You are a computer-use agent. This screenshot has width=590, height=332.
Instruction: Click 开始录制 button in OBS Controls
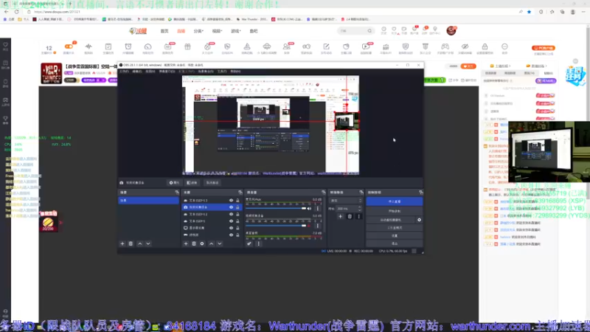pos(395,211)
